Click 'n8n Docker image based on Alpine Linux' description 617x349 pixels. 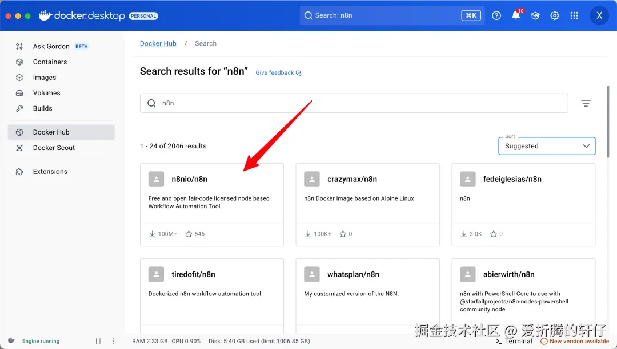click(x=359, y=198)
